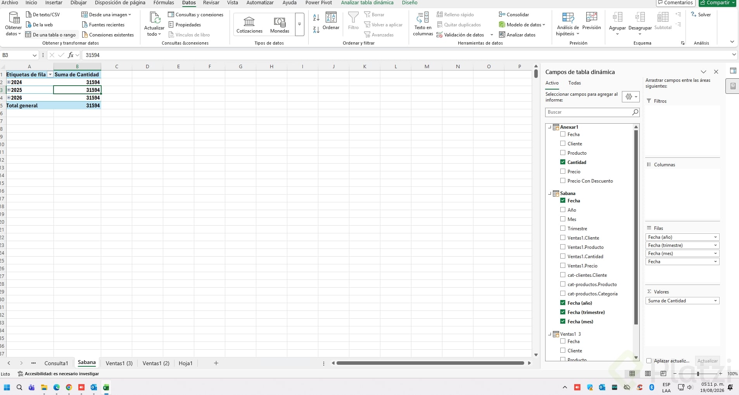Click Previsión forecast sheet icon

(591, 21)
